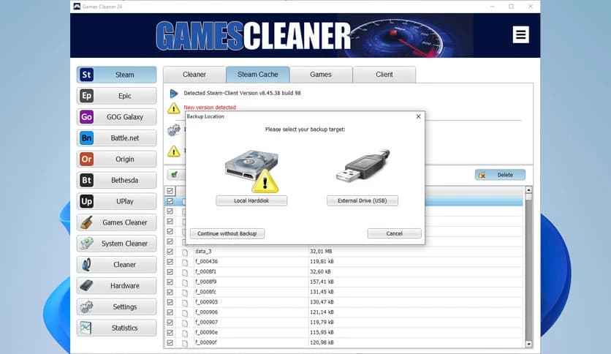Viewport: 611px width, 354px height.
Task: Uncheck the f_0008f1 checkbox
Action: point(170,272)
